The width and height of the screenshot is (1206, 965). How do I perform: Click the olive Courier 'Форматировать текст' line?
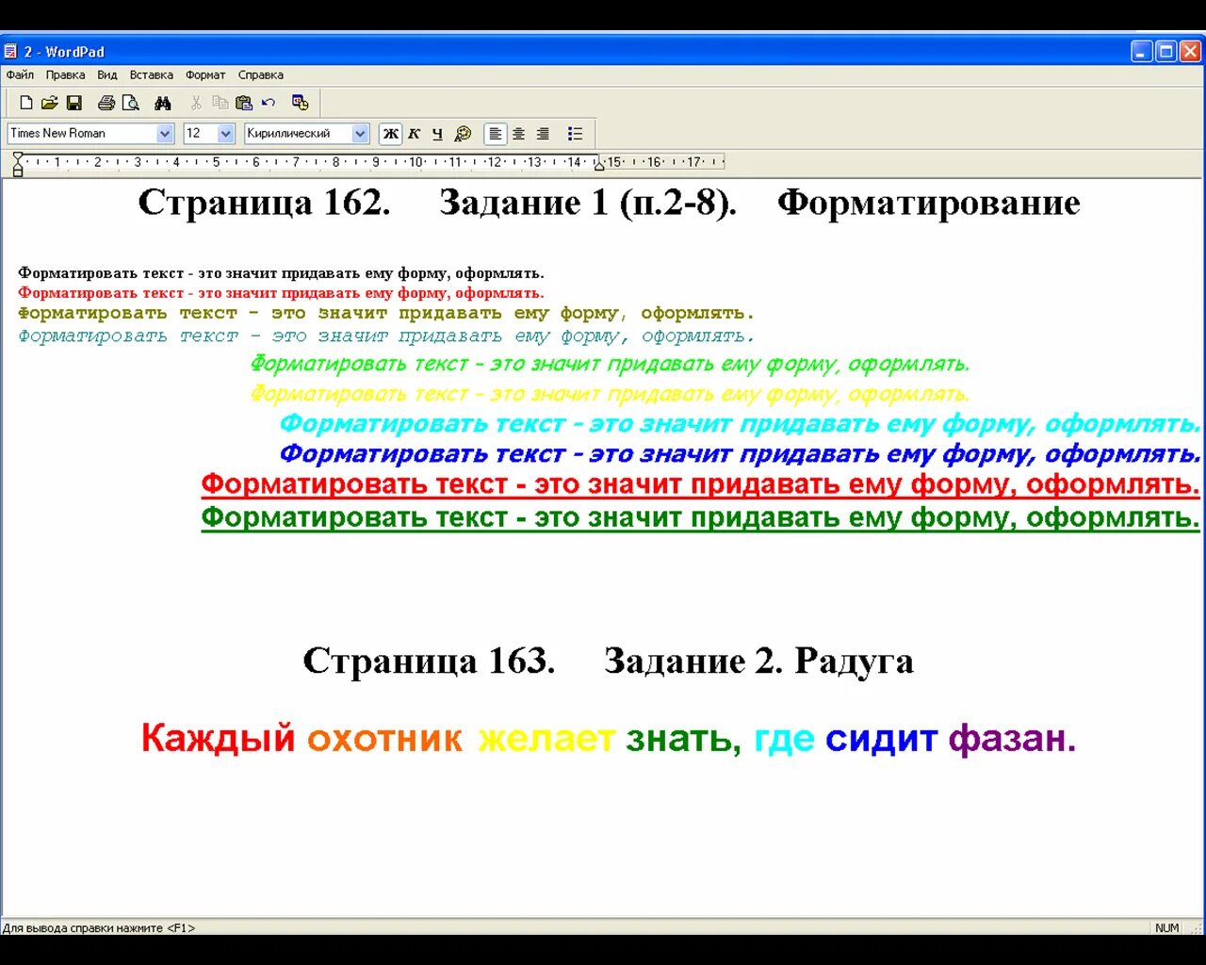tap(386, 314)
